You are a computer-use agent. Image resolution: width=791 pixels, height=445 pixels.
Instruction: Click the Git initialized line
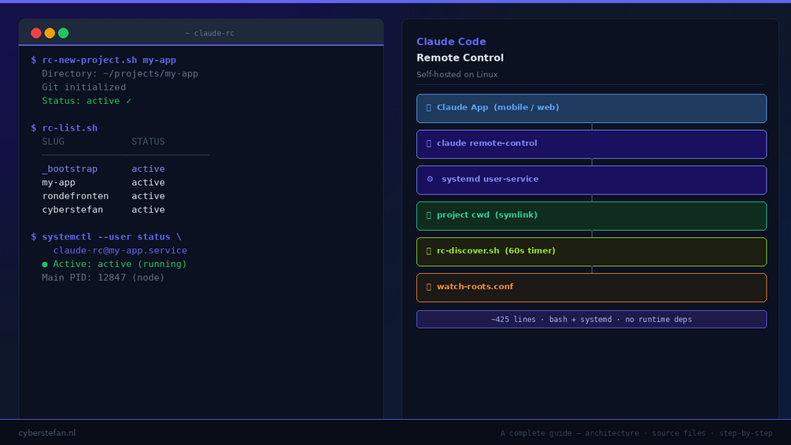click(83, 87)
